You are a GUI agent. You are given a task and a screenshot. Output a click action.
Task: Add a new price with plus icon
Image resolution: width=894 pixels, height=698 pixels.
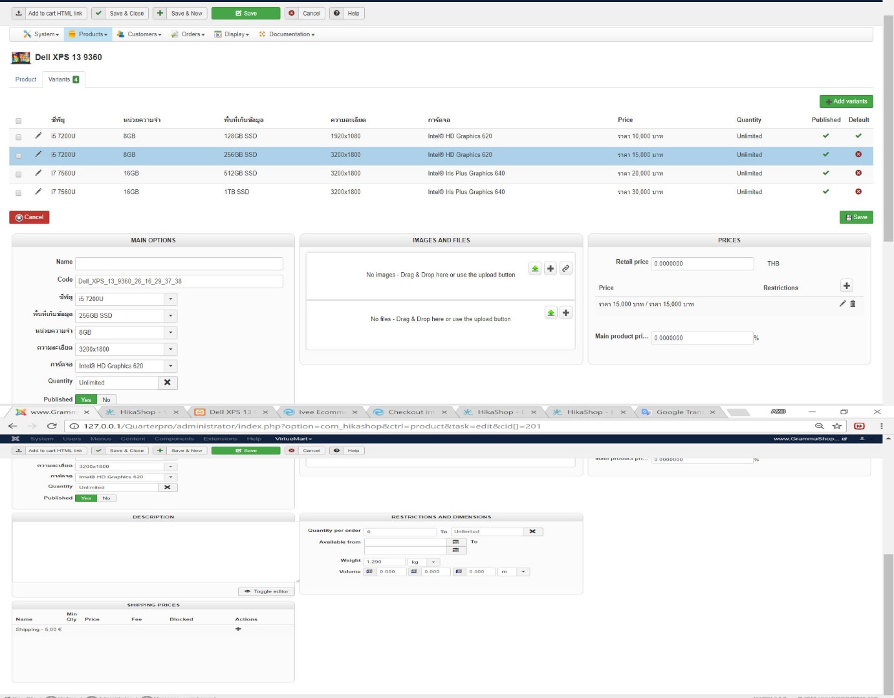(x=846, y=286)
